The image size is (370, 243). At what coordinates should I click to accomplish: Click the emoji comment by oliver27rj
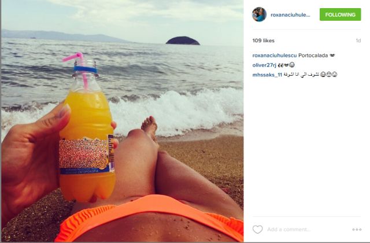click(286, 65)
